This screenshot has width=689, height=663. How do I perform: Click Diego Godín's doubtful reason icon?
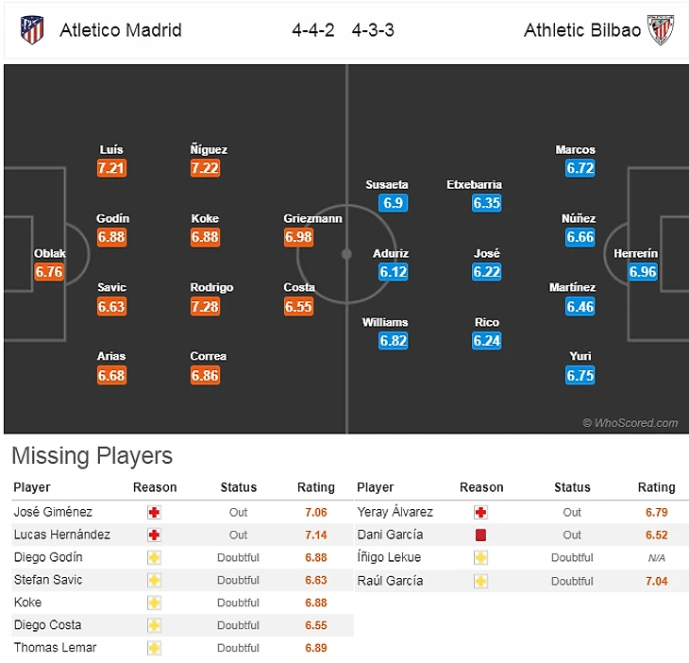[154, 557]
